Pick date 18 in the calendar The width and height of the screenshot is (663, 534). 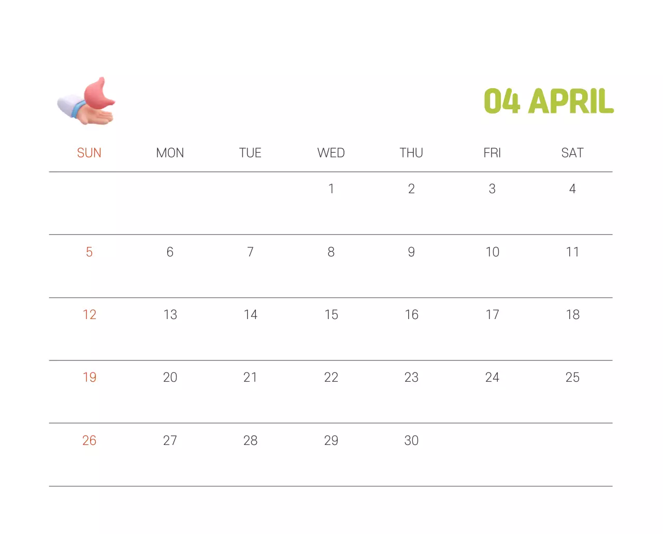pos(572,315)
